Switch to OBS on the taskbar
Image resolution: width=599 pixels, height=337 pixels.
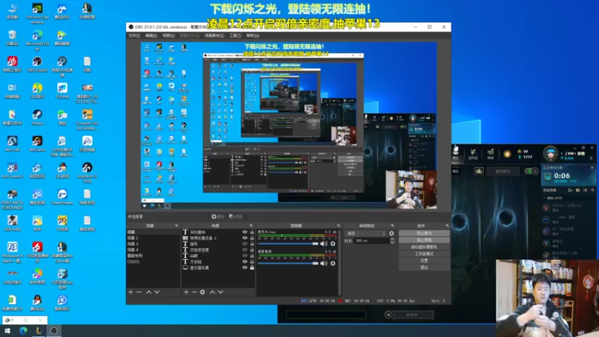(54, 330)
